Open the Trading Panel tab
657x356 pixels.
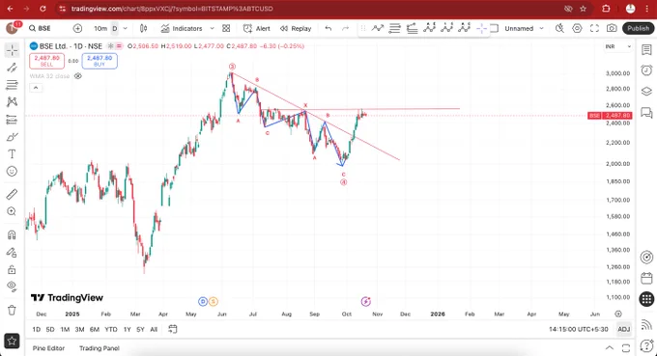(x=100, y=348)
